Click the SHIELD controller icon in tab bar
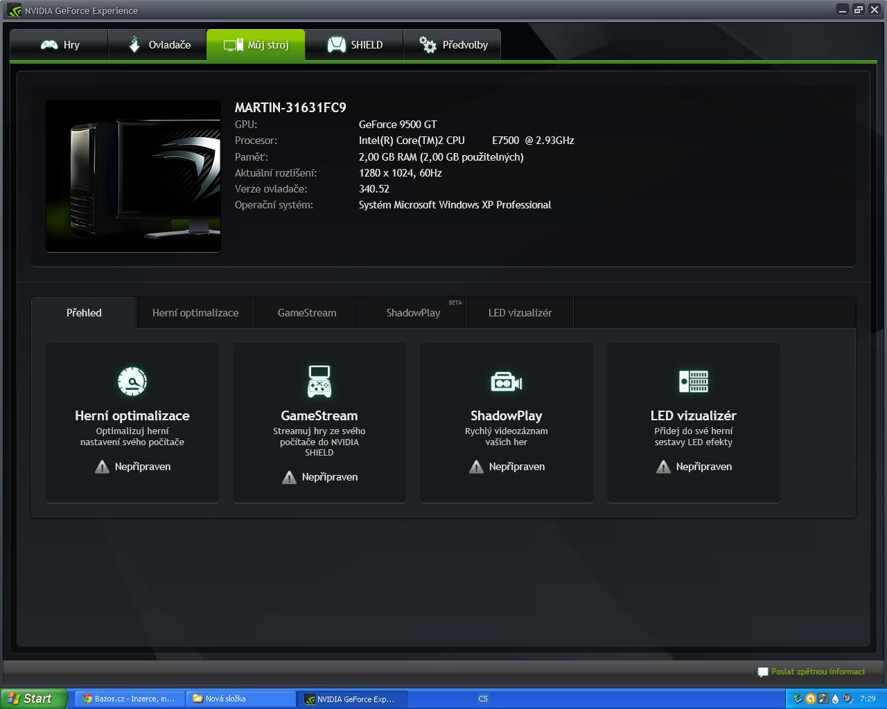 point(337,45)
